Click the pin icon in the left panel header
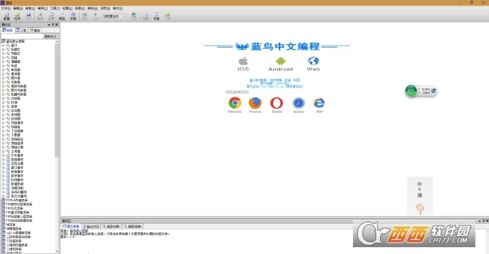The width and height of the screenshot is (489, 254). 52,24
